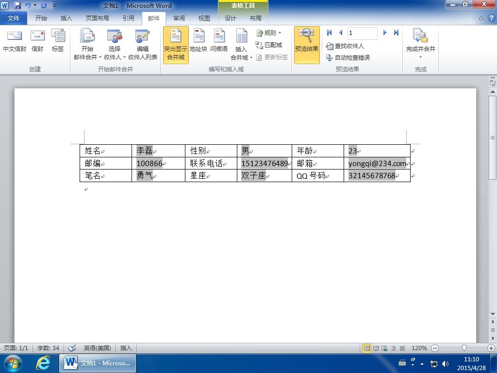Open Word Help icon

[x=492, y=18]
